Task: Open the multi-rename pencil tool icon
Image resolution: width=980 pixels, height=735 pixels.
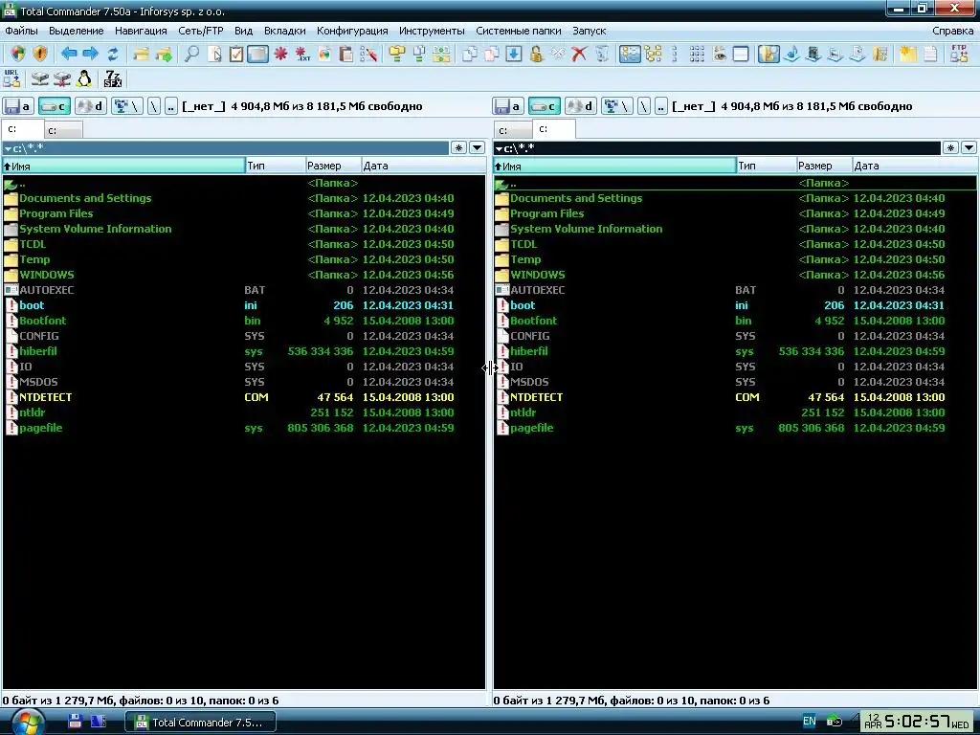Action: pos(368,54)
